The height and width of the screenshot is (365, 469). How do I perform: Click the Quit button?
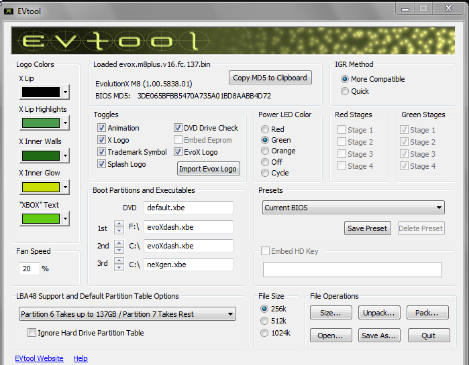pyautogui.click(x=429, y=336)
